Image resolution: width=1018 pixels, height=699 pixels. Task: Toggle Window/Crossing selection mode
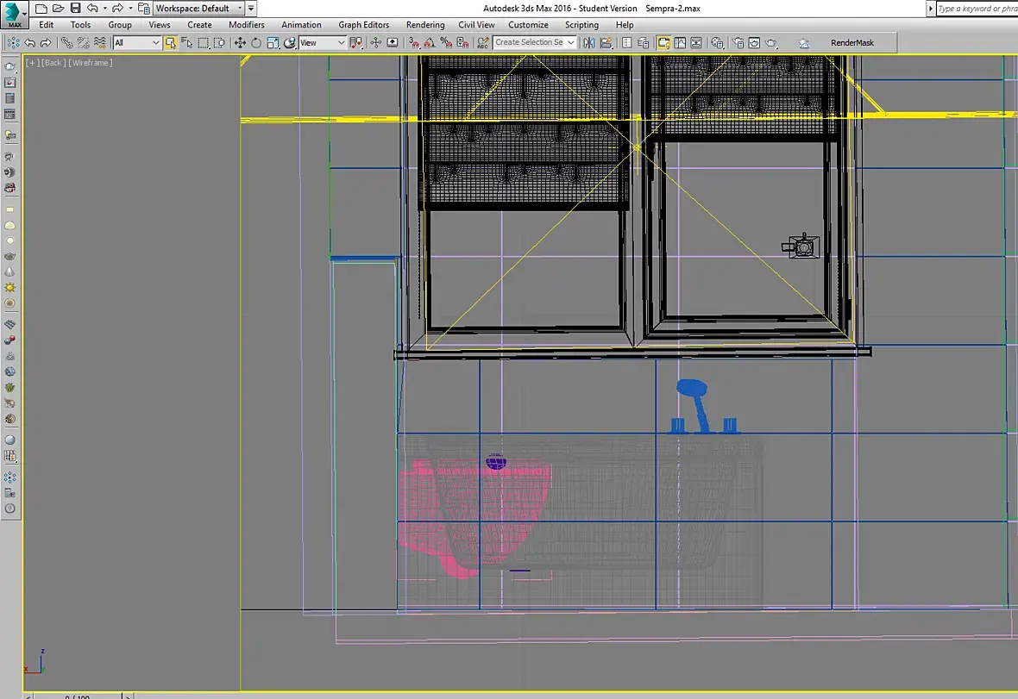(219, 43)
